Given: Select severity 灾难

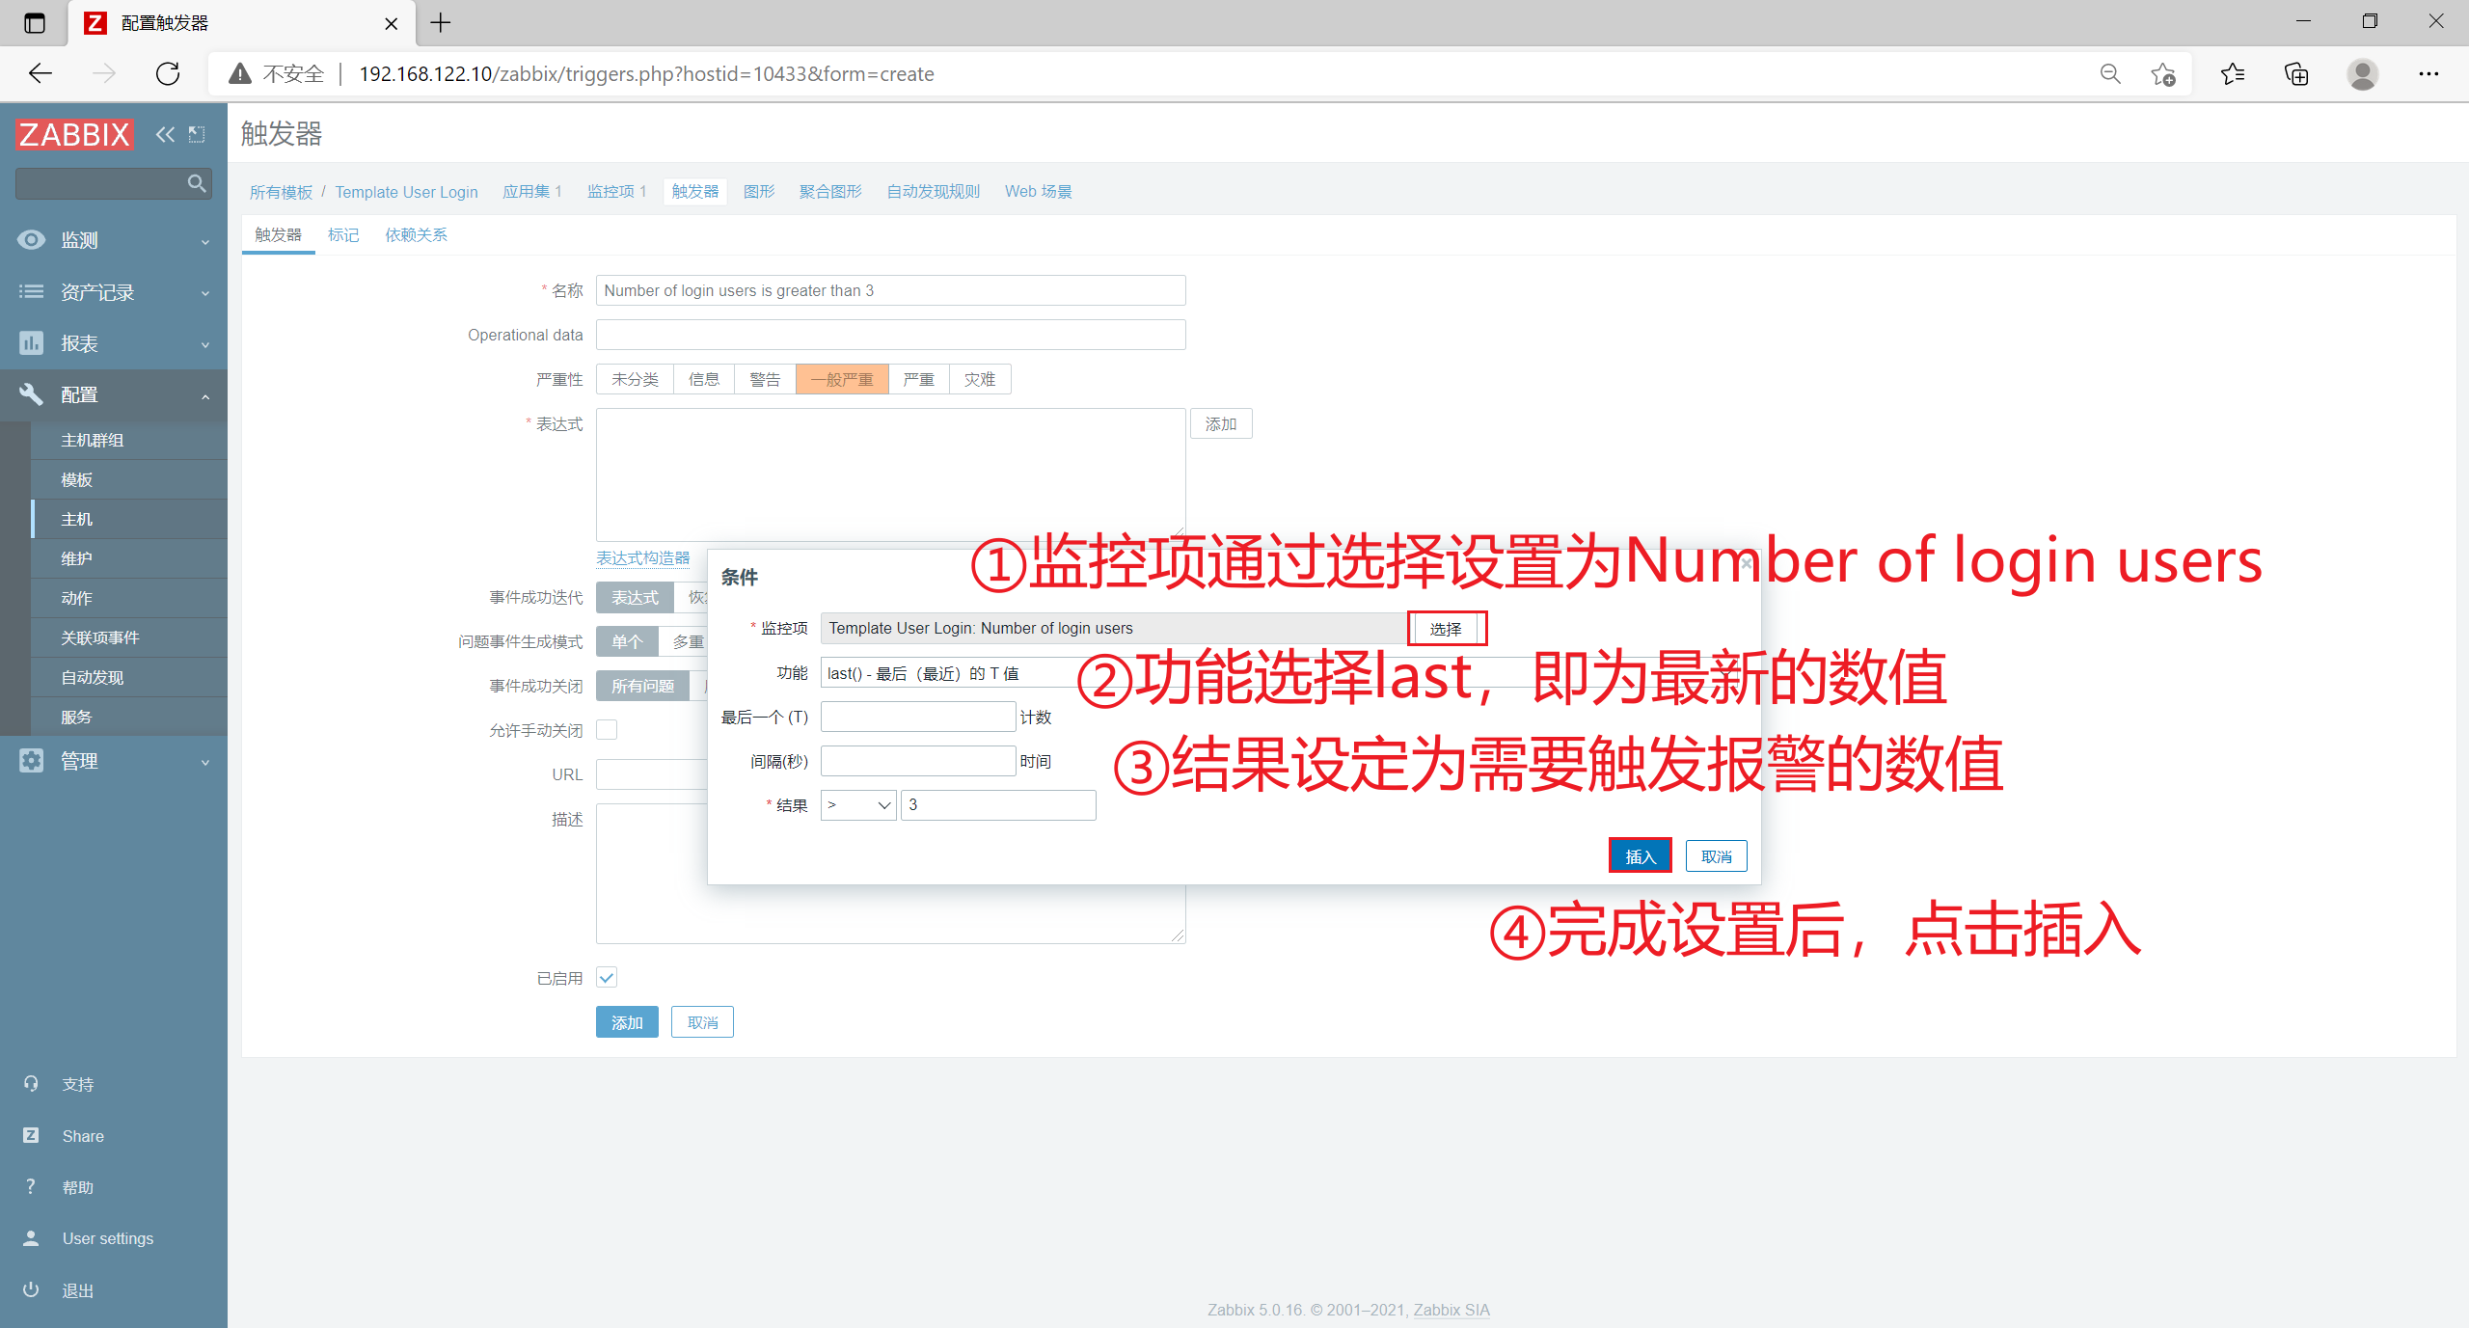Looking at the screenshot, I should [980, 379].
